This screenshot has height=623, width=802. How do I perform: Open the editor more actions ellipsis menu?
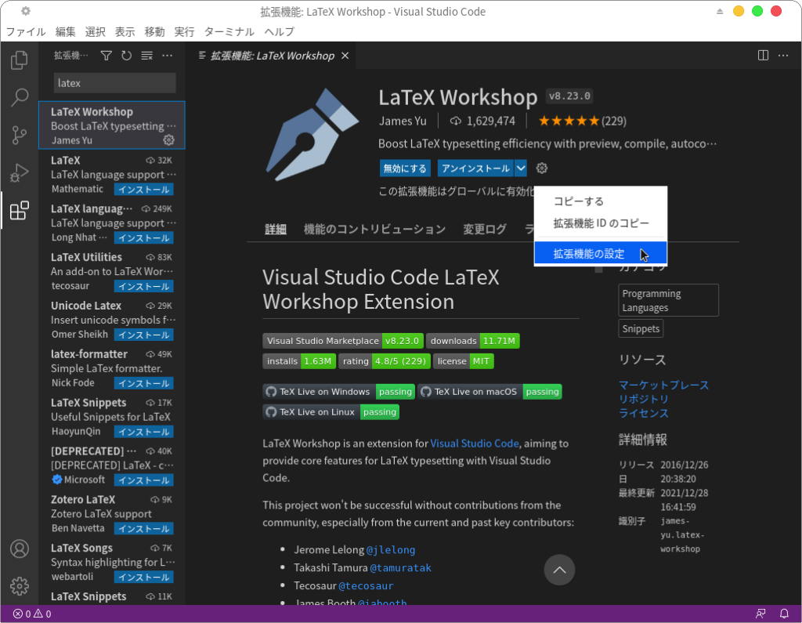click(x=783, y=56)
